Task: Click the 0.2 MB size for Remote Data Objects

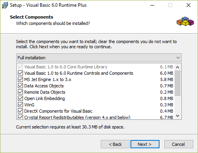Action: tap(167, 92)
